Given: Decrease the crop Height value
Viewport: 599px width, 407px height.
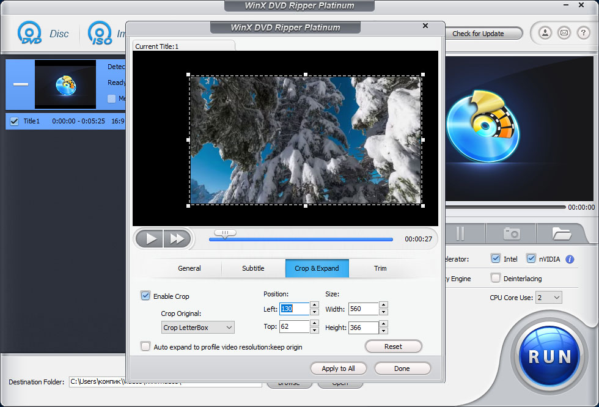Looking at the screenshot, I should coord(384,331).
